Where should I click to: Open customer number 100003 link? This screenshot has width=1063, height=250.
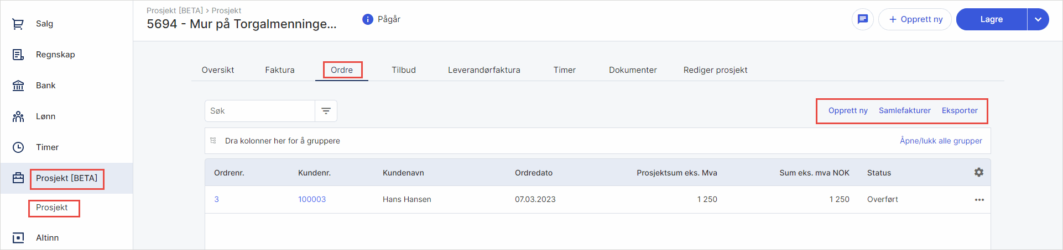312,199
